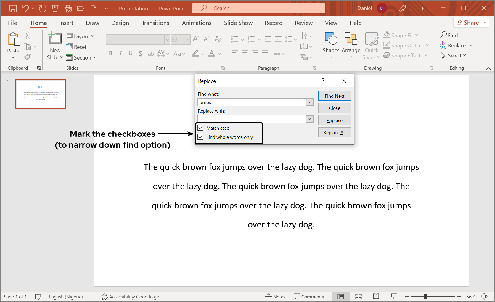The width and height of the screenshot is (495, 302).
Task: Open Reading View from status bar
Action: pos(376,297)
